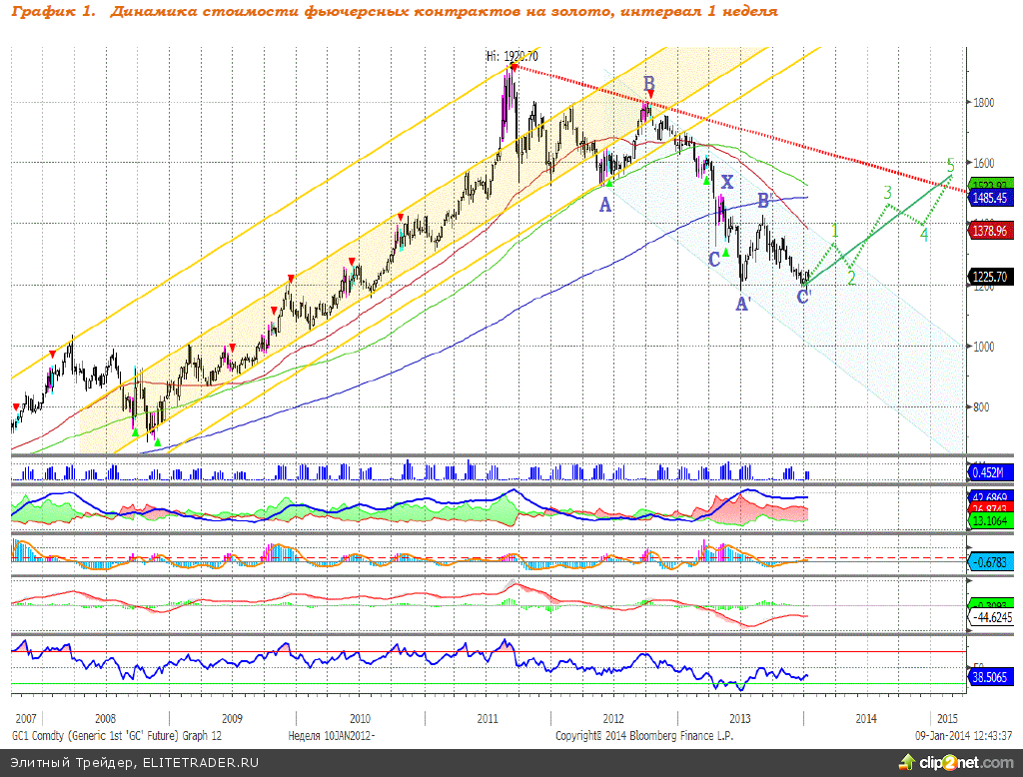This screenshot has height=777, width=1023.
Task: Select the blue wave label A'
Action: [743, 305]
